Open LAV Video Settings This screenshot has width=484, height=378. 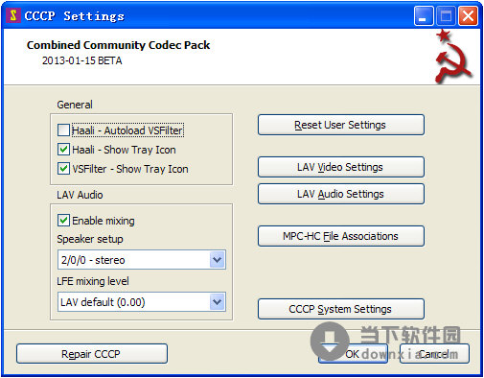pos(341,167)
